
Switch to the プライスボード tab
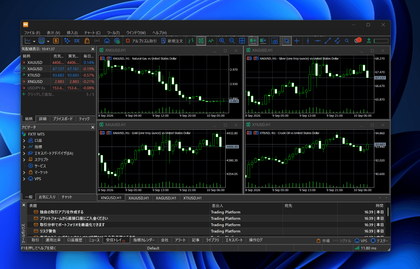coord(63,119)
